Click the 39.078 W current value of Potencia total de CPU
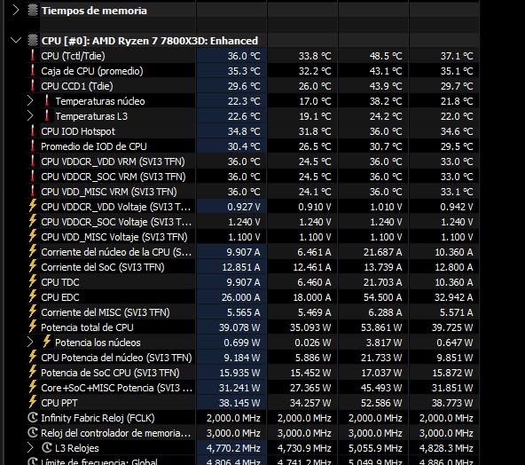Viewport: 525px width, 465px height. [x=239, y=327]
